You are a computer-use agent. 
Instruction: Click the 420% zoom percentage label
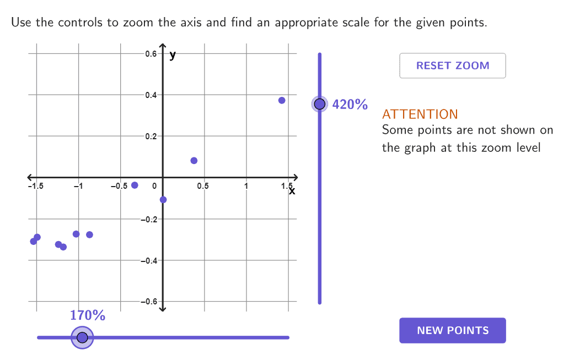coord(350,103)
